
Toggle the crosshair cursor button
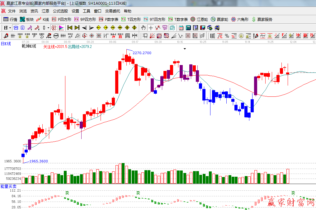click(x=151, y=28)
